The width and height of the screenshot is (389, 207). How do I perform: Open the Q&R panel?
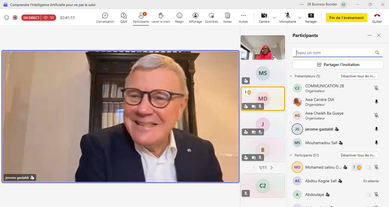coord(124,18)
